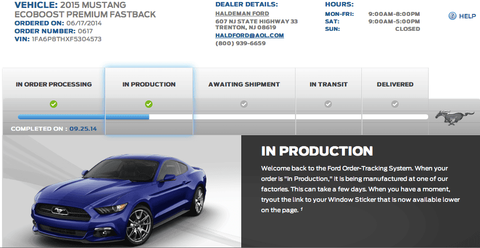Click the Completed On date 09.25.14
Viewport: 480px width, 248px height.
[x=83, y=129]
